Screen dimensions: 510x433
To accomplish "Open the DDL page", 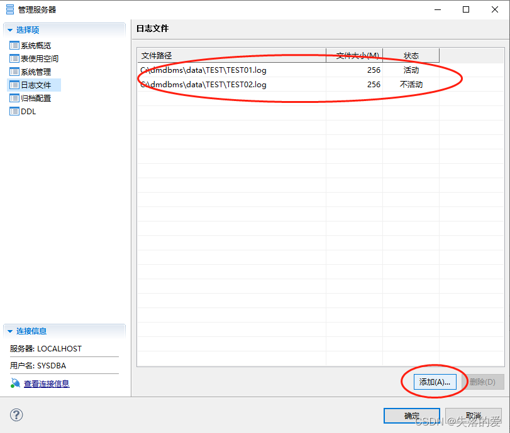I will tap(28, 111).
